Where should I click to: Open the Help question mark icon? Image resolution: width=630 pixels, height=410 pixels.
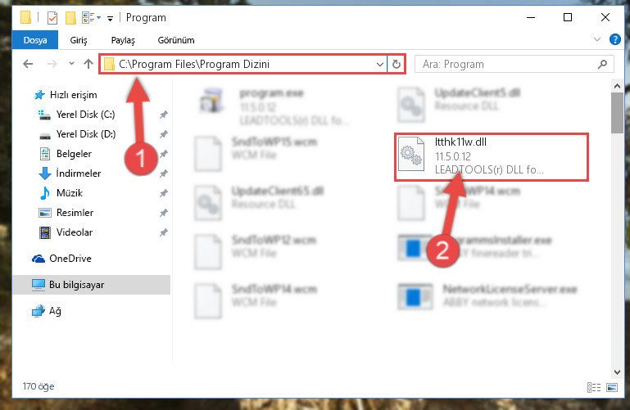pos(614,39)
